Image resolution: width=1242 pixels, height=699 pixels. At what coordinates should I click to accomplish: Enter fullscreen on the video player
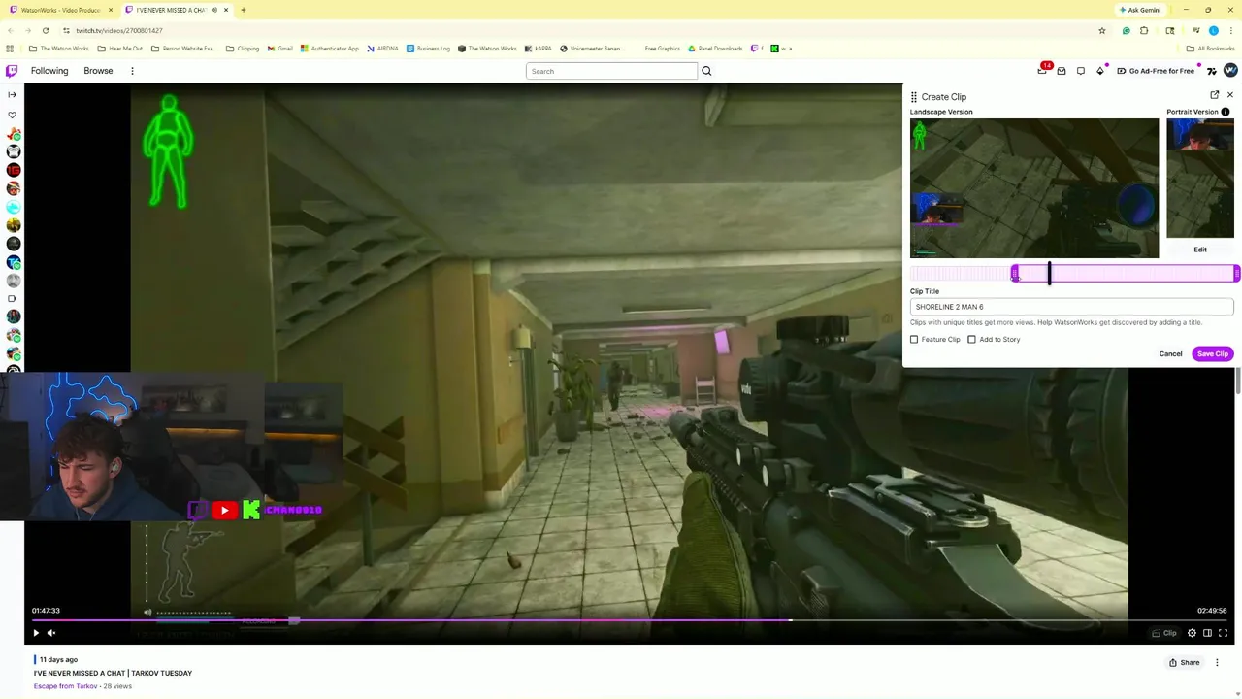[x=1223, y=633]
